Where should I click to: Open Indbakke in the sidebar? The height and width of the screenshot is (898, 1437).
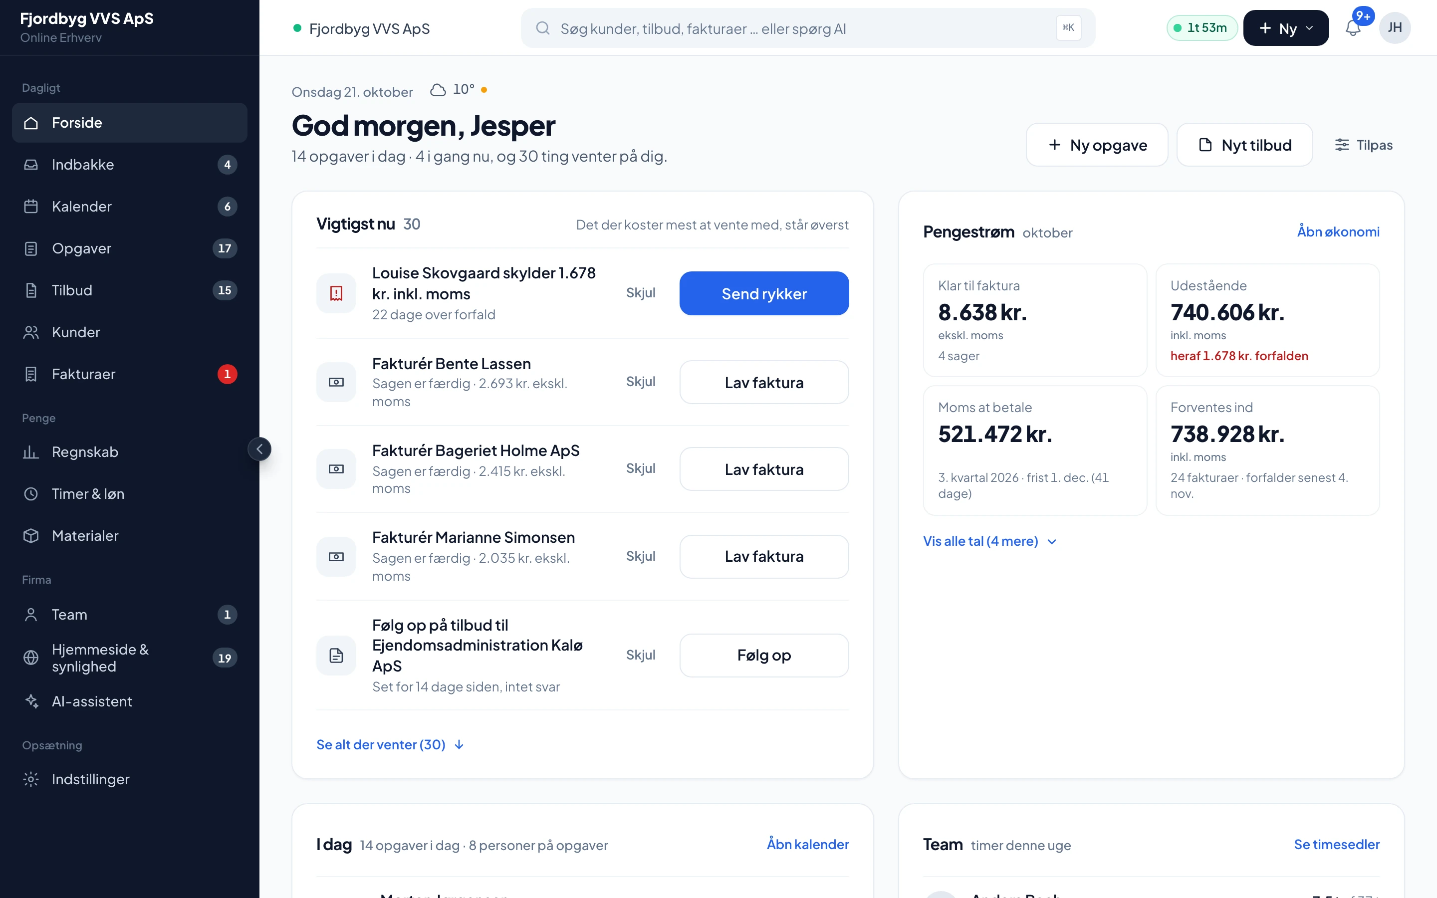tap(129, 165)
